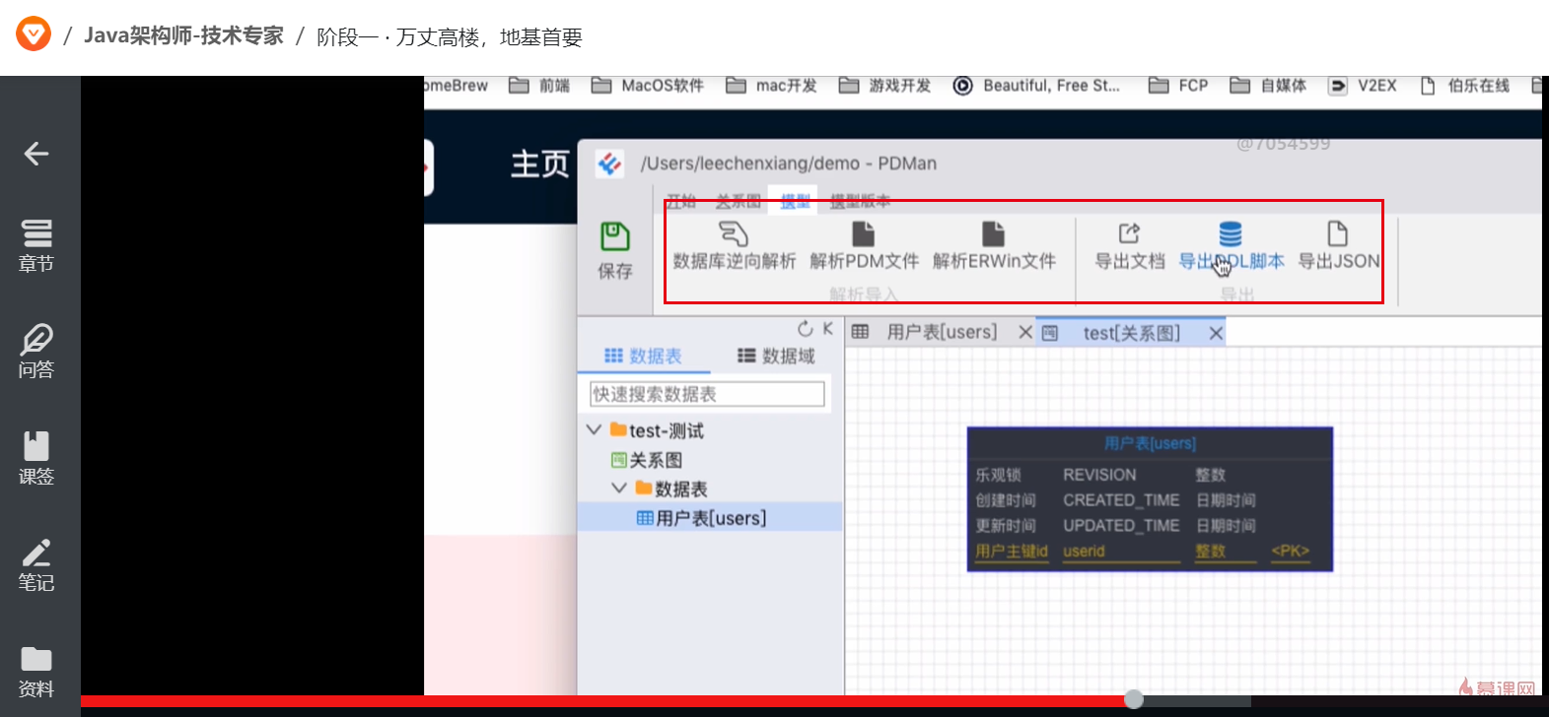Close the test[关系图] editor tab
Viewport: 1549px width, 717px height.
pos(1216,334)
